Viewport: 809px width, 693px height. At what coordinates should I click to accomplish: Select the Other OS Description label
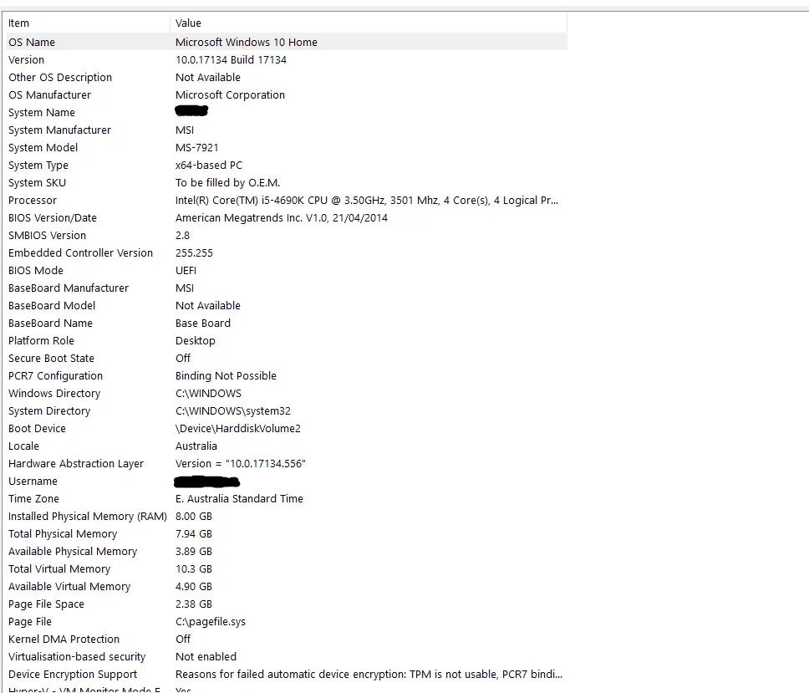60,78
